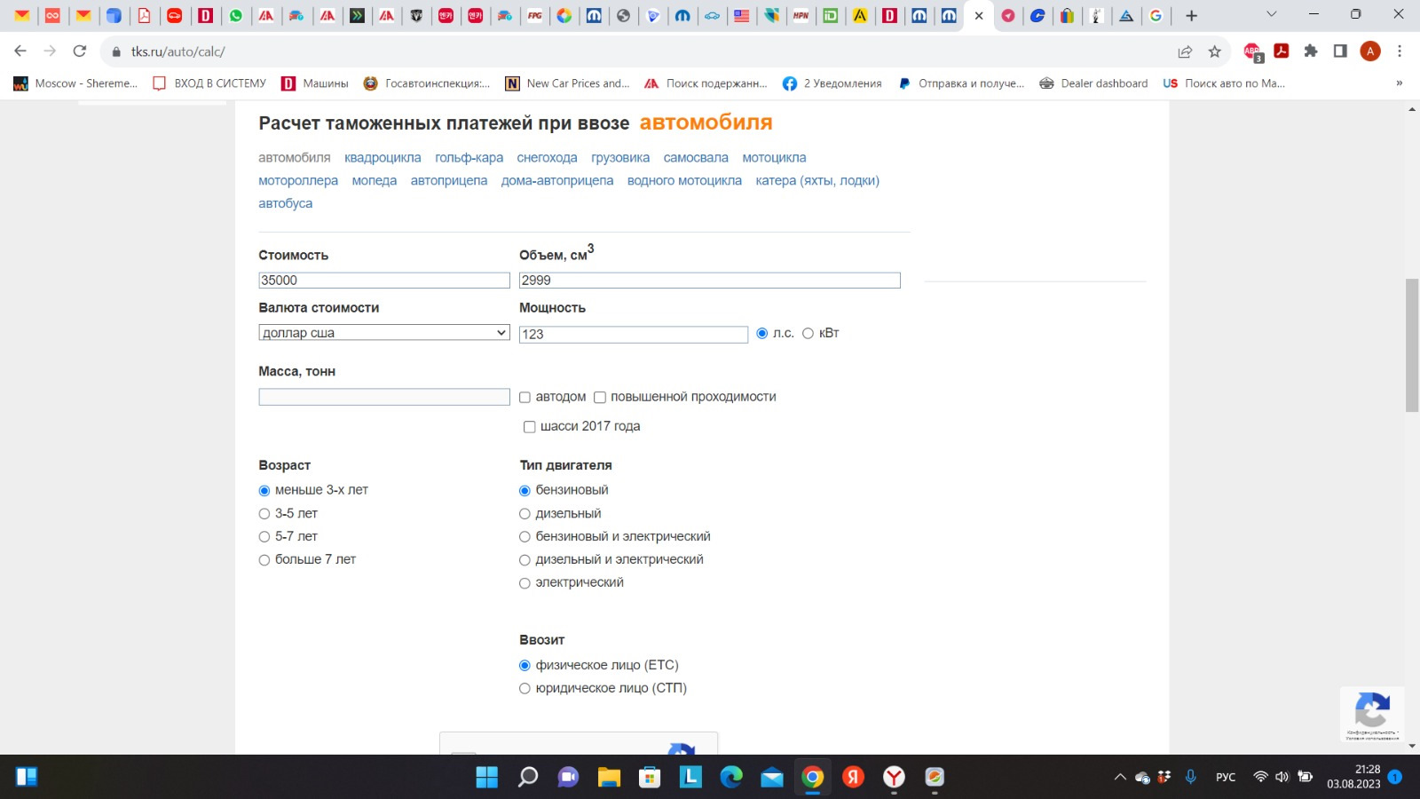Select '3-5 лет' age option

264,513
